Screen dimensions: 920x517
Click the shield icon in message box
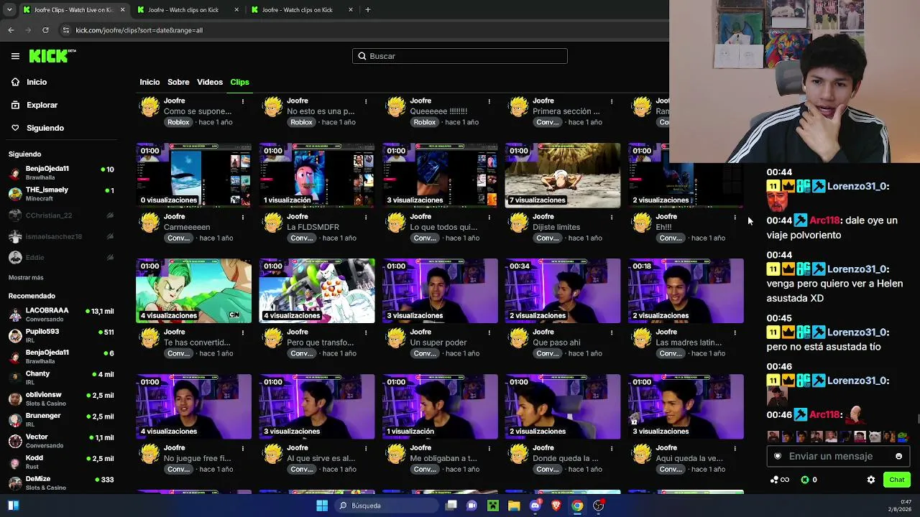pyautogui.click(x=778, y=456)
